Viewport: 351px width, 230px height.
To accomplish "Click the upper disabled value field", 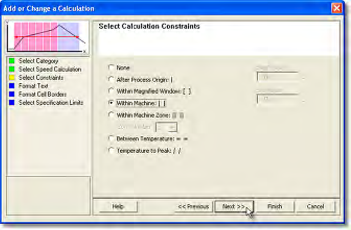I will 278,77.
